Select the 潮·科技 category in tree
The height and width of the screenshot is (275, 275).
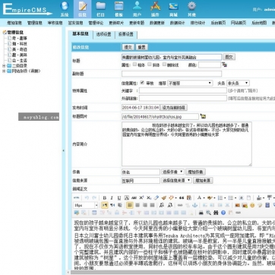click(x=21, y=44)
